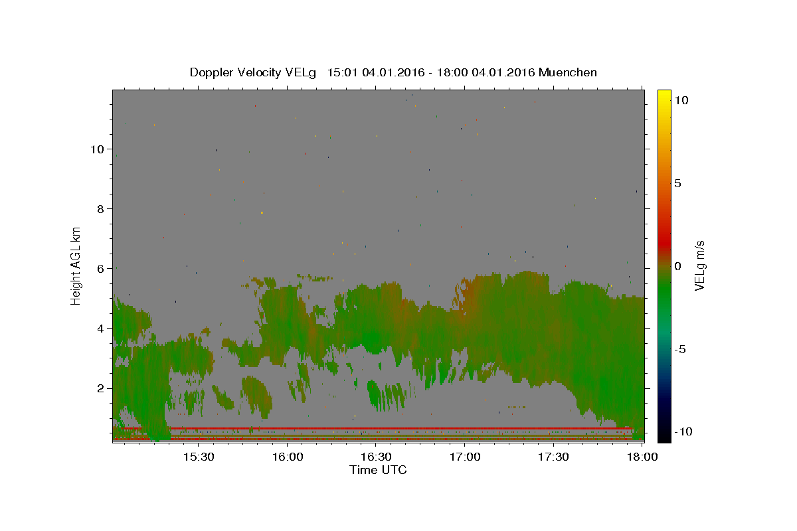Image resolution: width=797 pixels, height=531 pixels.
Task: Click the 4 km height tick label
Action: pyautogui.click(x=101, y=329)
